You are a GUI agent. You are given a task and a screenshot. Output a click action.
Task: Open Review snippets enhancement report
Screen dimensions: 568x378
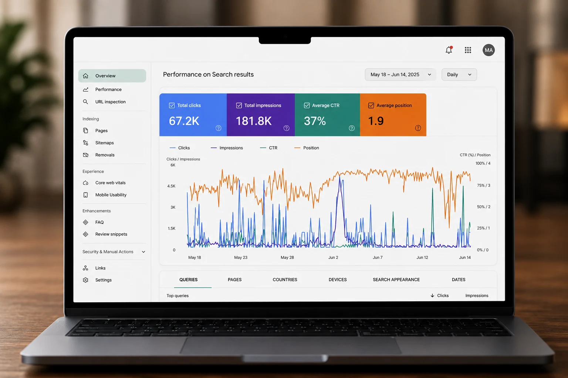(112, 234)
